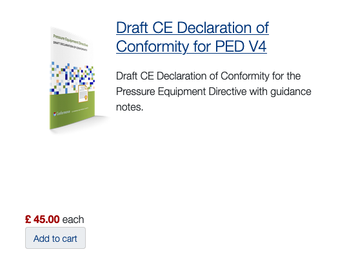Click the 'Draft CE Declaration of' title line

click(192, 28)
